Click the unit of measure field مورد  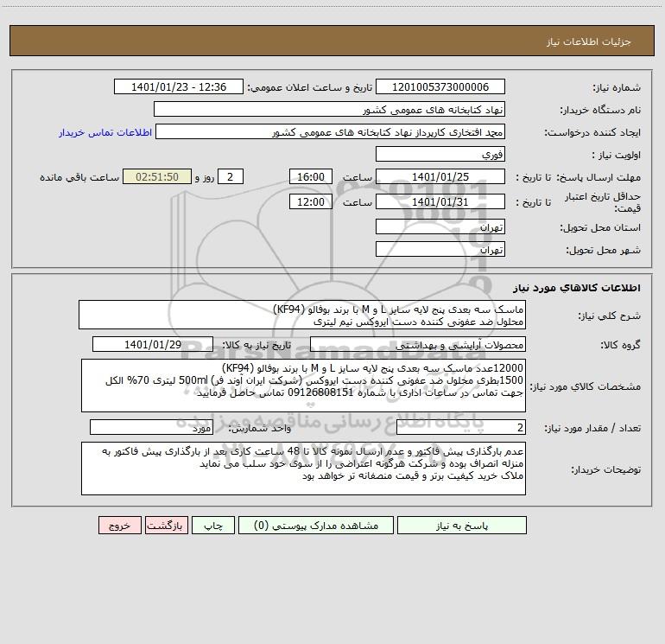coord(151,428)
